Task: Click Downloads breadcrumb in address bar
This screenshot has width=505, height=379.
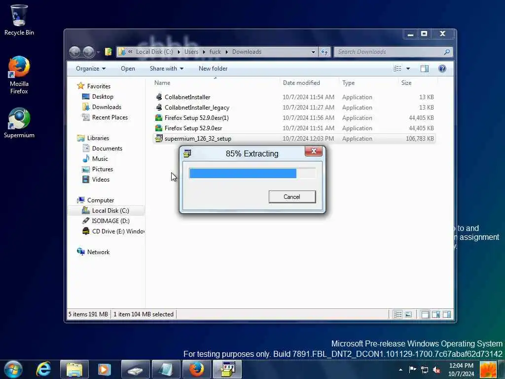Action: pyautogui.click(x=247, y=52)
